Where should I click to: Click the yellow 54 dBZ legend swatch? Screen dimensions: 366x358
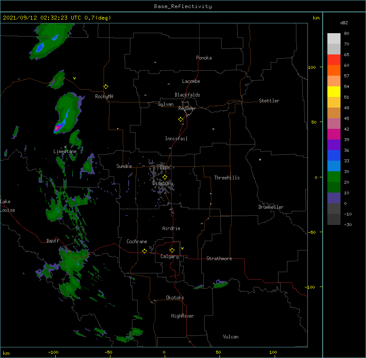coord(334,91)
